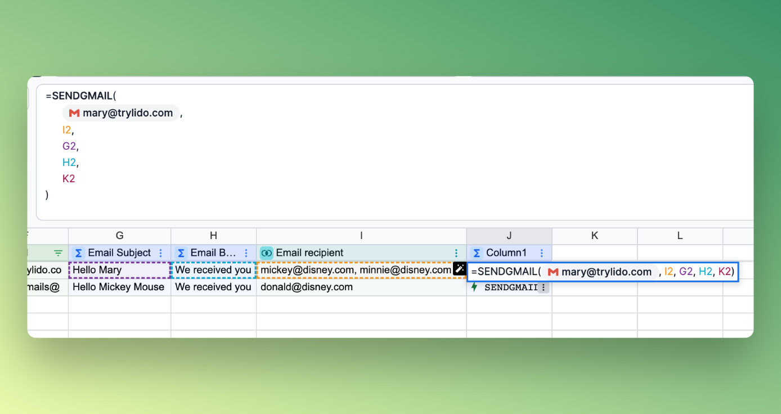Viewport: 781px width, 414px height.
Task: Select column L header
Action: pyautogui.click(x=680, y=236)
